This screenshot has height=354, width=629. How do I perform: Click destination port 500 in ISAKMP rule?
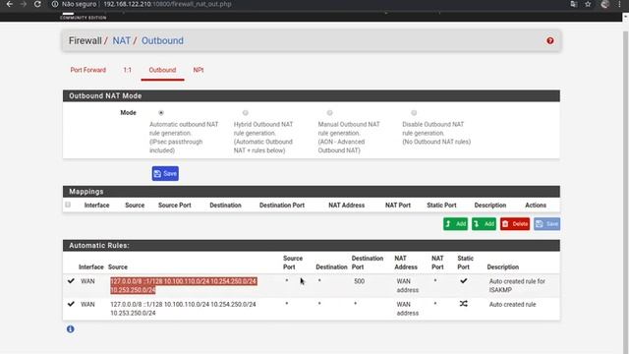pos(359,281)
